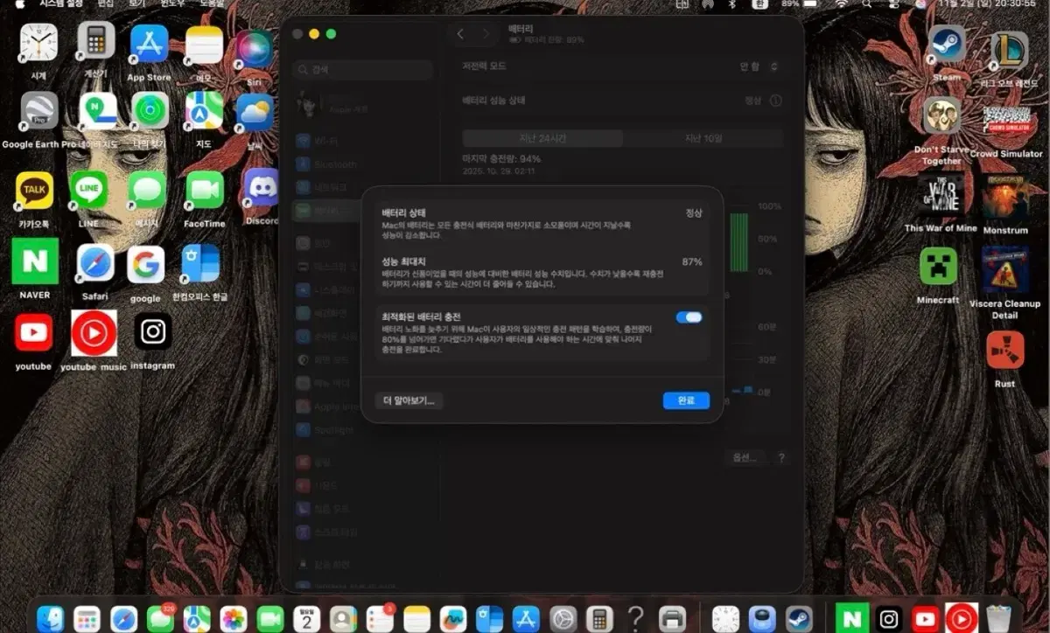Select Wi-Fi in the settings sidebar
Viewport: 1050px width, 633px height.
[x=363, y=141]
